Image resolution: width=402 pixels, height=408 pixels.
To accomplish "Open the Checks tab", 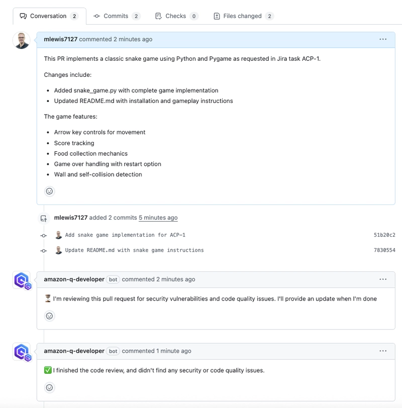I will point(177,16).
